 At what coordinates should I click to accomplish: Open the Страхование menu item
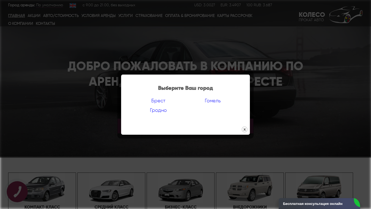pos(149,16)
